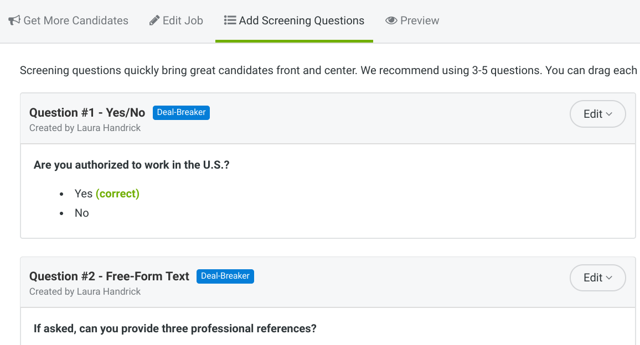Viewport: 640px width, 345px height.
Task: Click the list icon for Add Screening Questions
Action: pyautogui.click(x=230, y=20)
